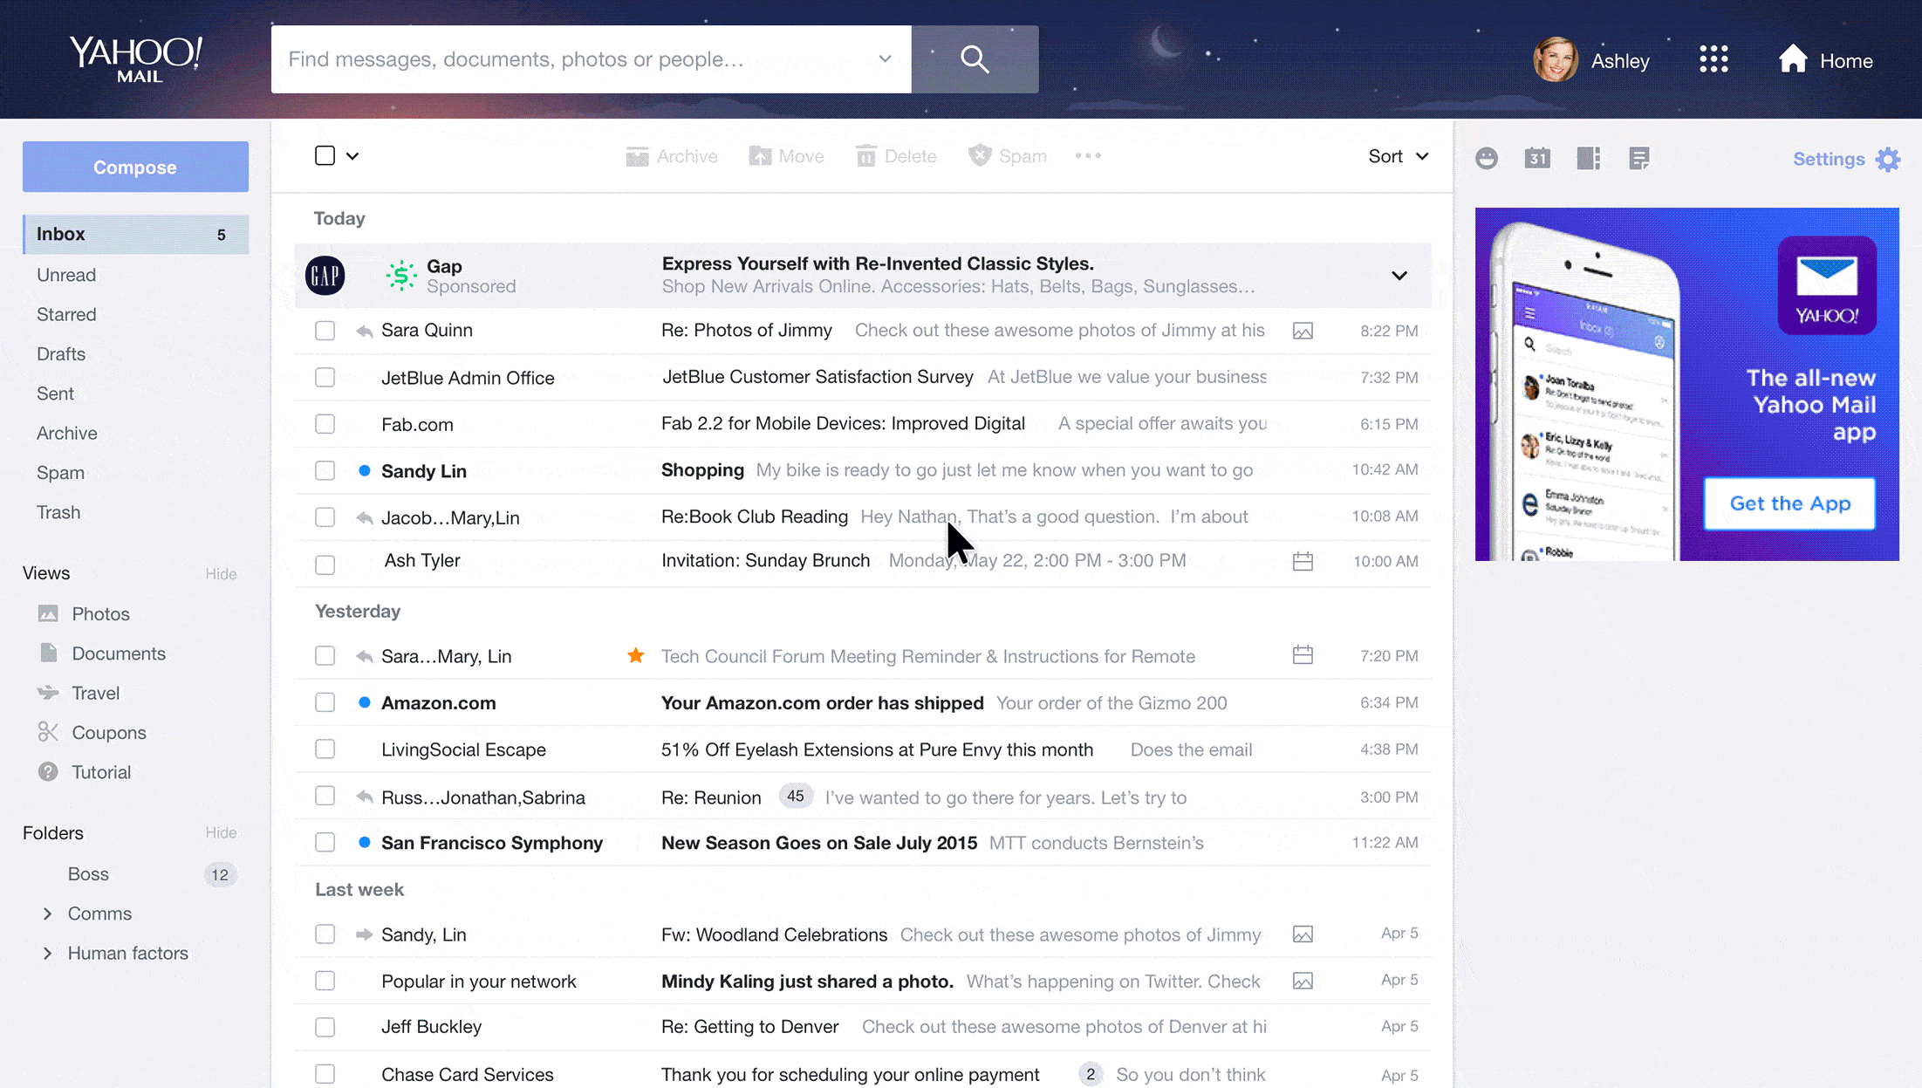Open the San Francisco Symphony email
Viewport: 1922px width, 1088px height.
[863, 843]
